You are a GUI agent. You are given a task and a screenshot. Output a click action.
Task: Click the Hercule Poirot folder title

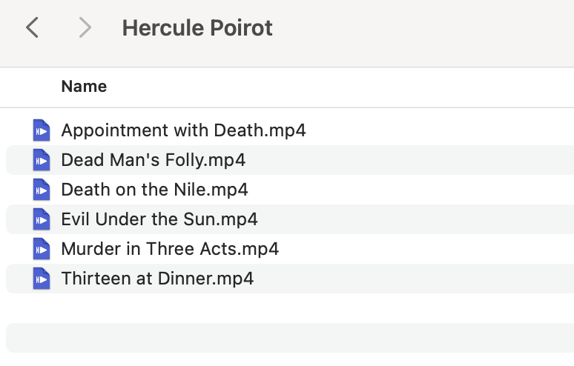coord(197,28)
